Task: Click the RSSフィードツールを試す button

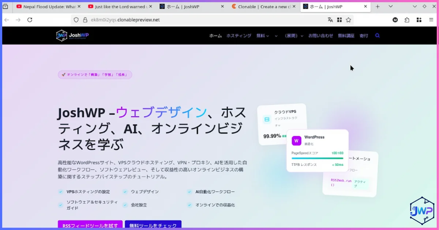Action: coord(90,225)
